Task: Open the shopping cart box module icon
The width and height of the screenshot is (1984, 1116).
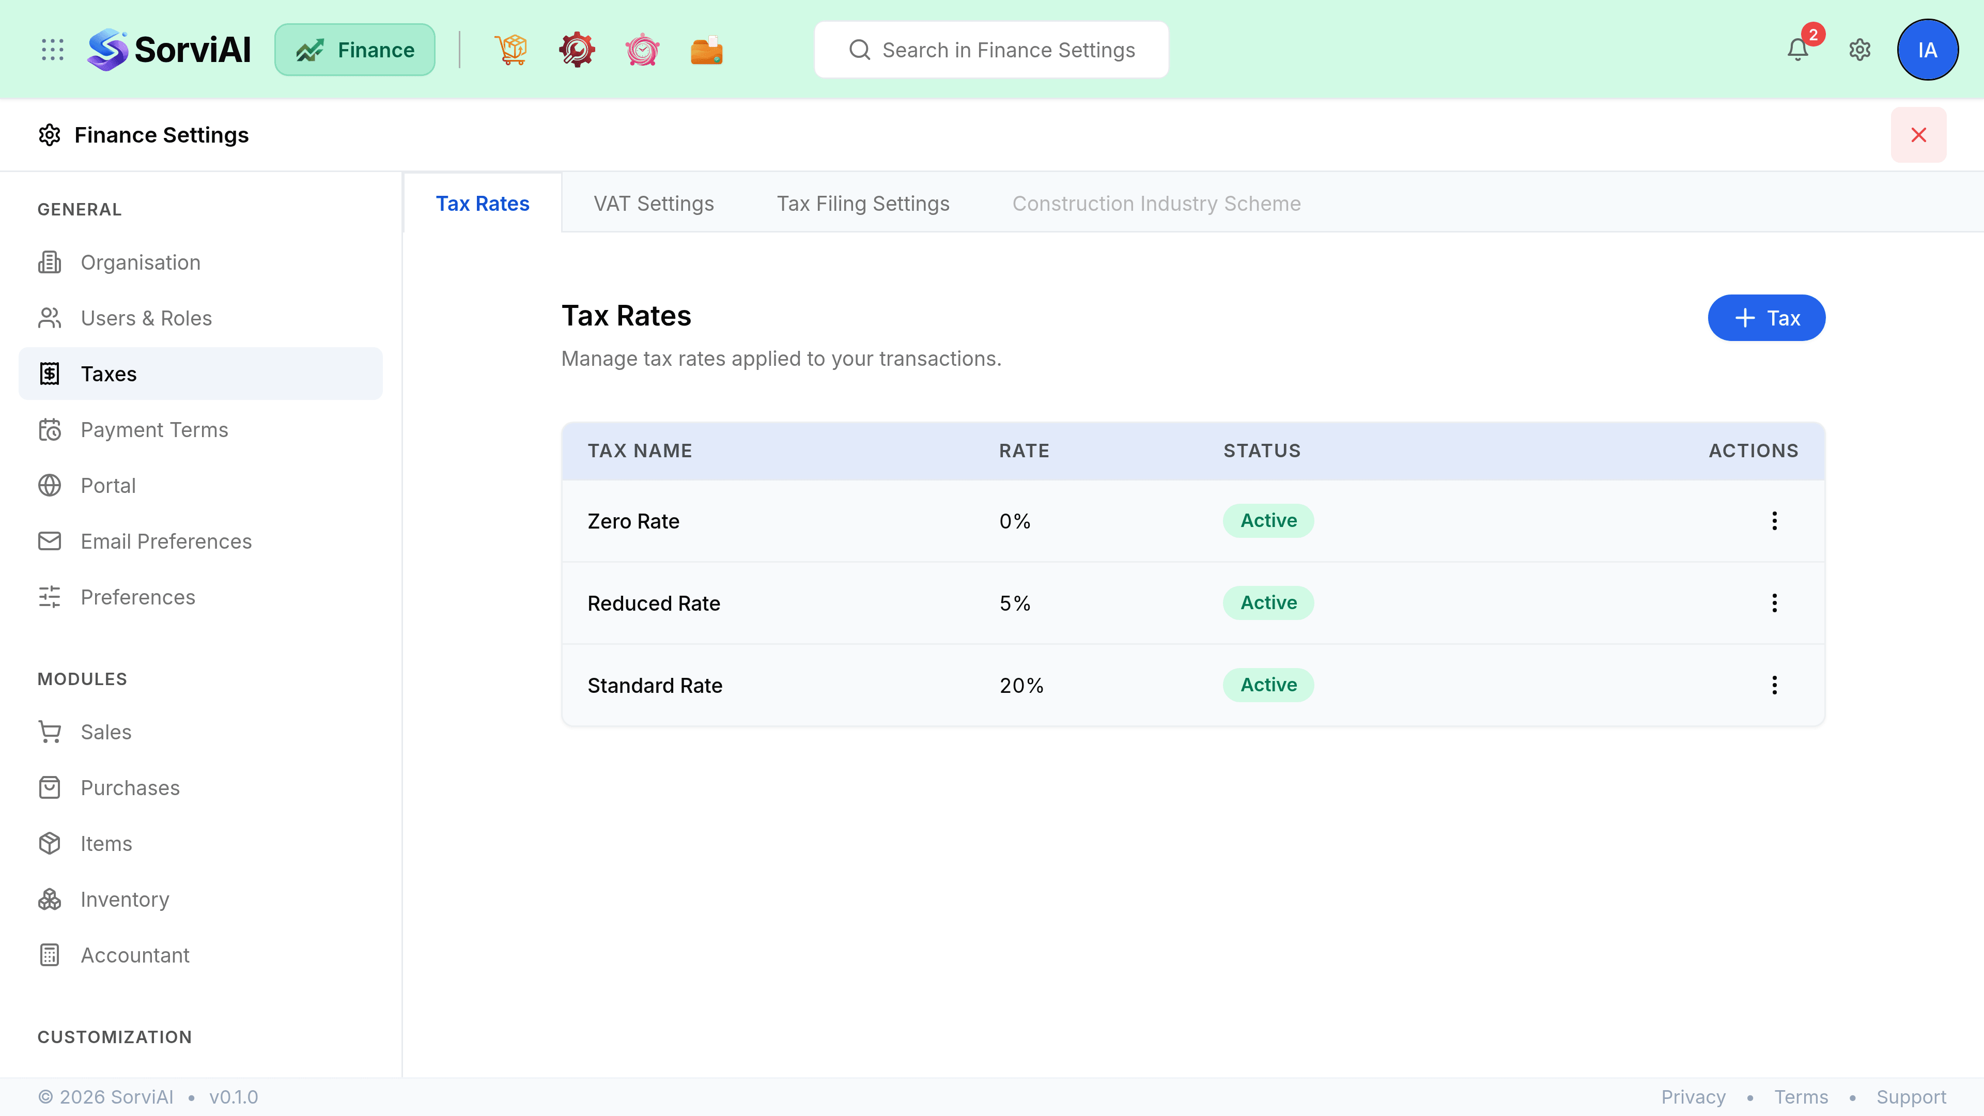Action: pos(510,50)
